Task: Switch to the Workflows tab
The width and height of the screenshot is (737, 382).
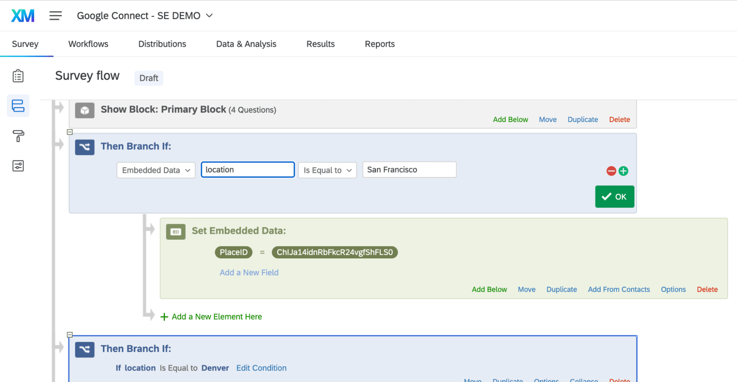Action: pos(88,44)
